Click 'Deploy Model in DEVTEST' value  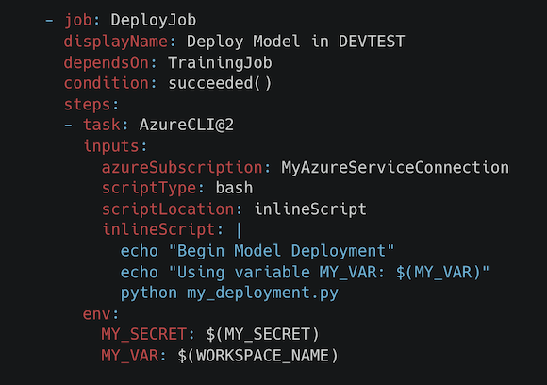click(295, 42)
